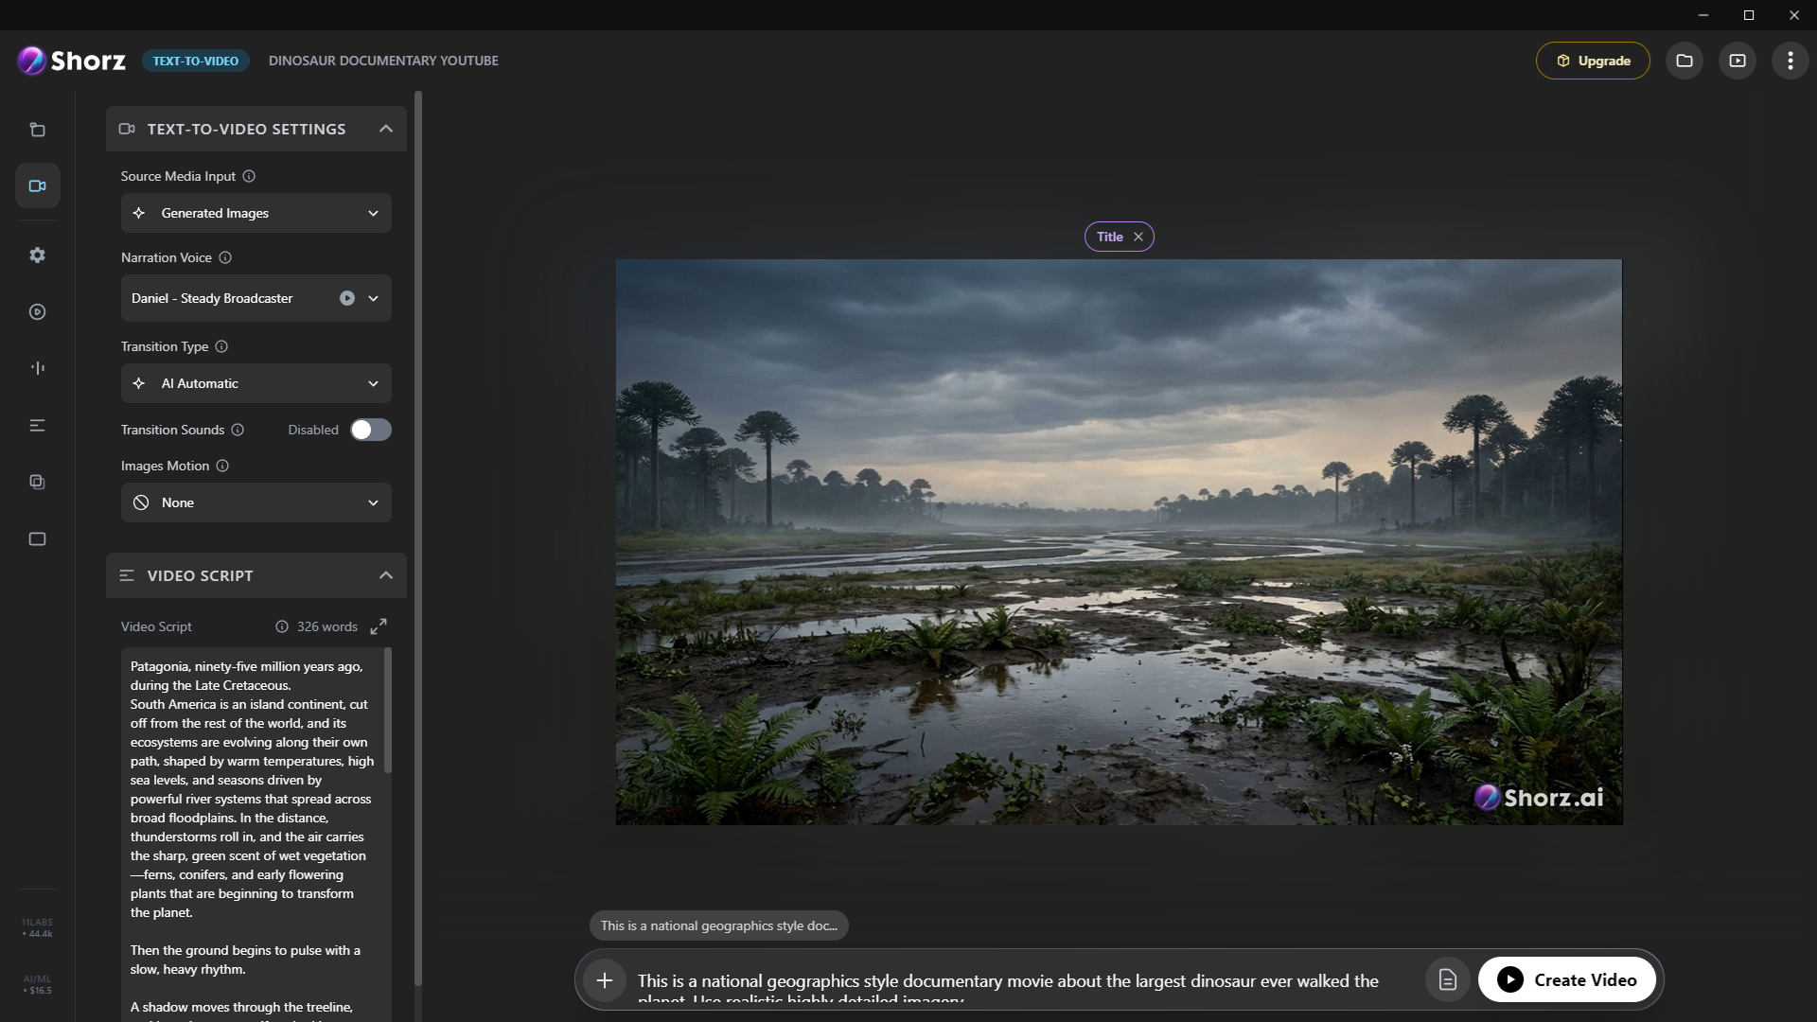Open the audio mixer sidebar tool
This screenshot has height=1022, width=1817.
click(37, 368)
